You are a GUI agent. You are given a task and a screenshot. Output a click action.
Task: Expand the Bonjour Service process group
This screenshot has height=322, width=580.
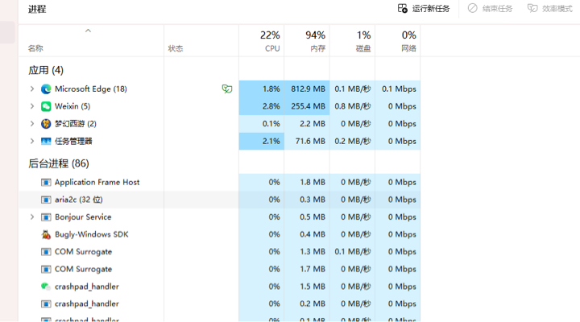click(32, 217)
